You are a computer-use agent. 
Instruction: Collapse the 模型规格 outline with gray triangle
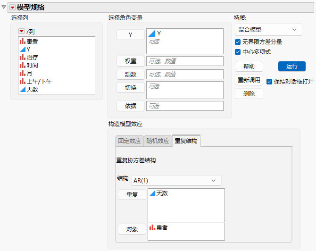coord(4,7)
